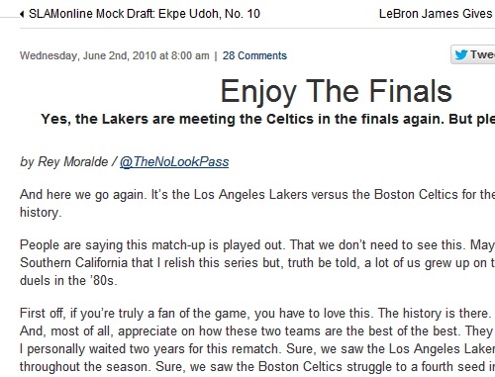The width and height of the screenshot is (495, 377).
Task: Click the bold subtitle about Lakers meeting Celtics
Action: [267, 119]
